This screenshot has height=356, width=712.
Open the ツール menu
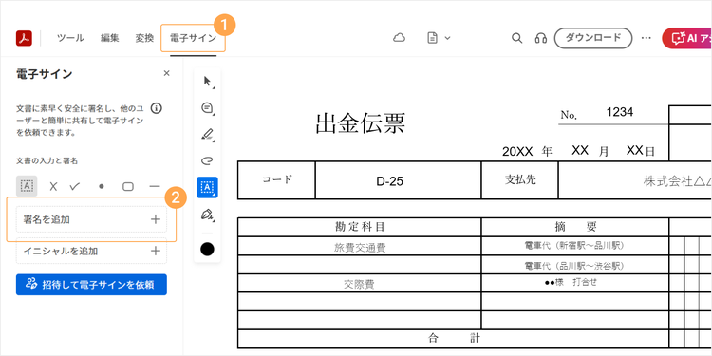[x=70, y=38]
